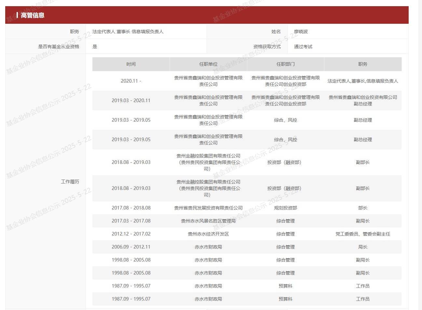Select the 通过考试 value

[303, 47]
